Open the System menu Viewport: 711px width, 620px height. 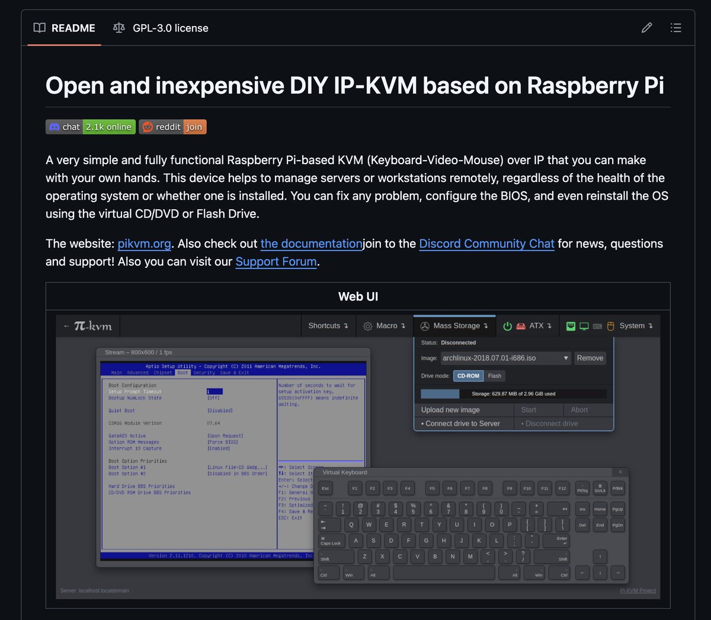tap(610, 326)
